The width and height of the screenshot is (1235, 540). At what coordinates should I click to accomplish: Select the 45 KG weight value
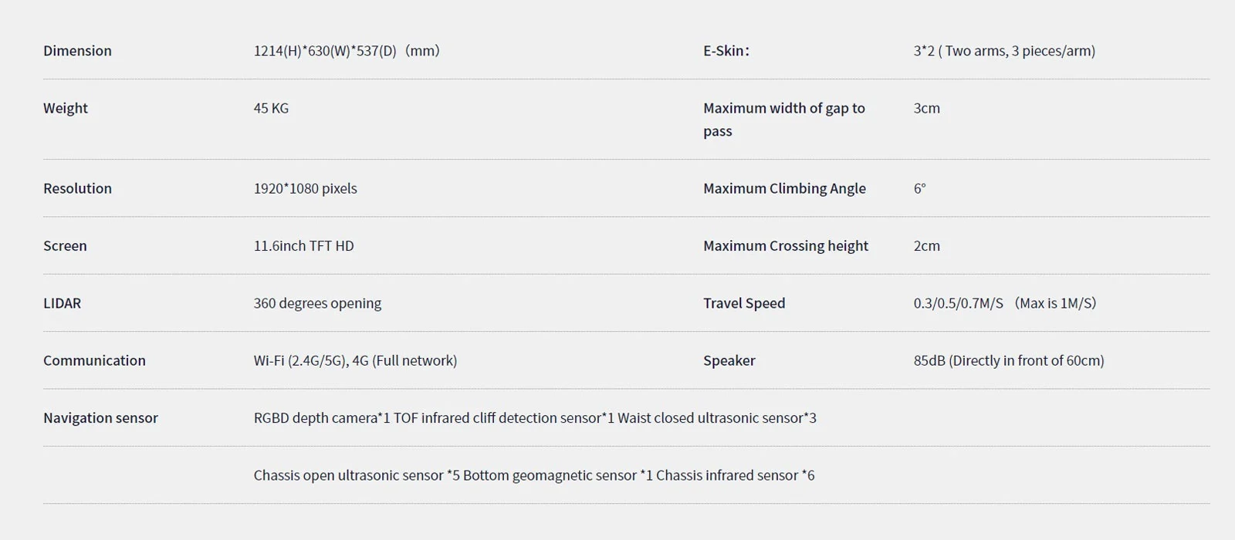tap(271, 108)
